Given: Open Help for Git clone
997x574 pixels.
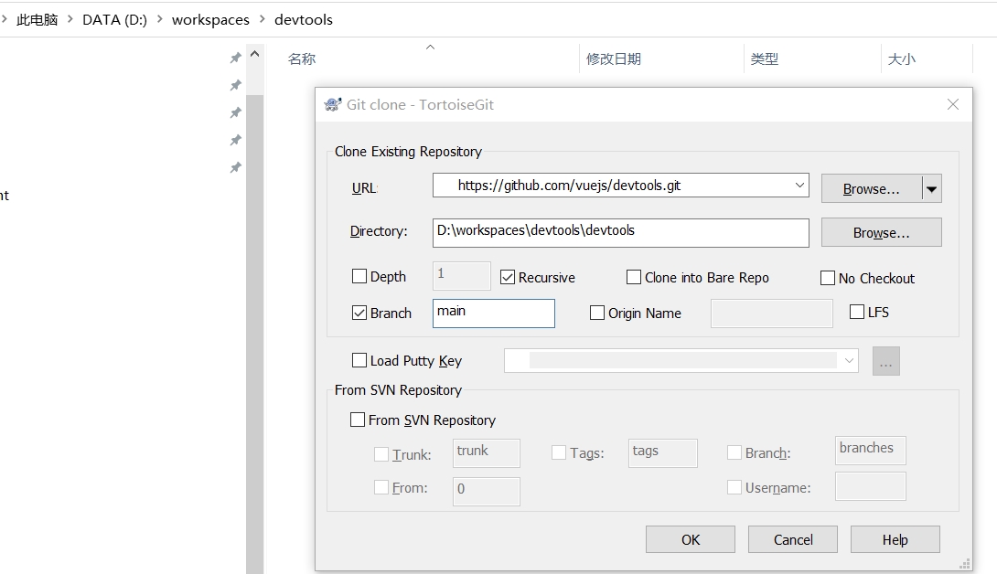Looking at the screenshot, I should pos(895,539).
